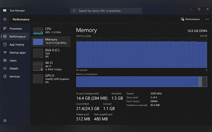Screen dimensions: 212x132
Task: Close the Task Manager window
Action: tap(207, 9)
